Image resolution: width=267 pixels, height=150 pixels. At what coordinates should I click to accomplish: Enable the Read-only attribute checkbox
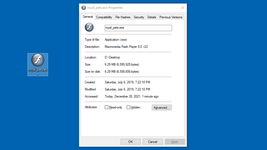point(107,107)
